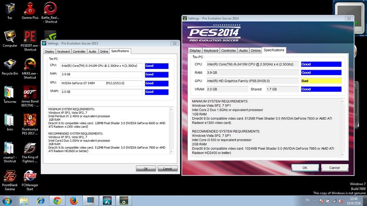Screen dimensions: 367x206
Task: Click the blue Good VRAM status in PES 2013
Action: pos(157,92)
